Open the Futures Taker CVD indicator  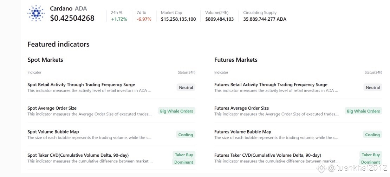pyautogui.click(x=267, y=155)
